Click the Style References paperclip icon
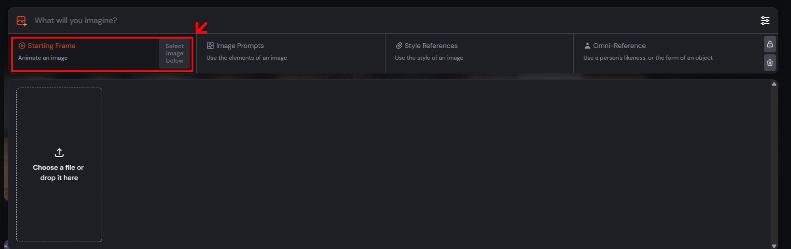 399,46
